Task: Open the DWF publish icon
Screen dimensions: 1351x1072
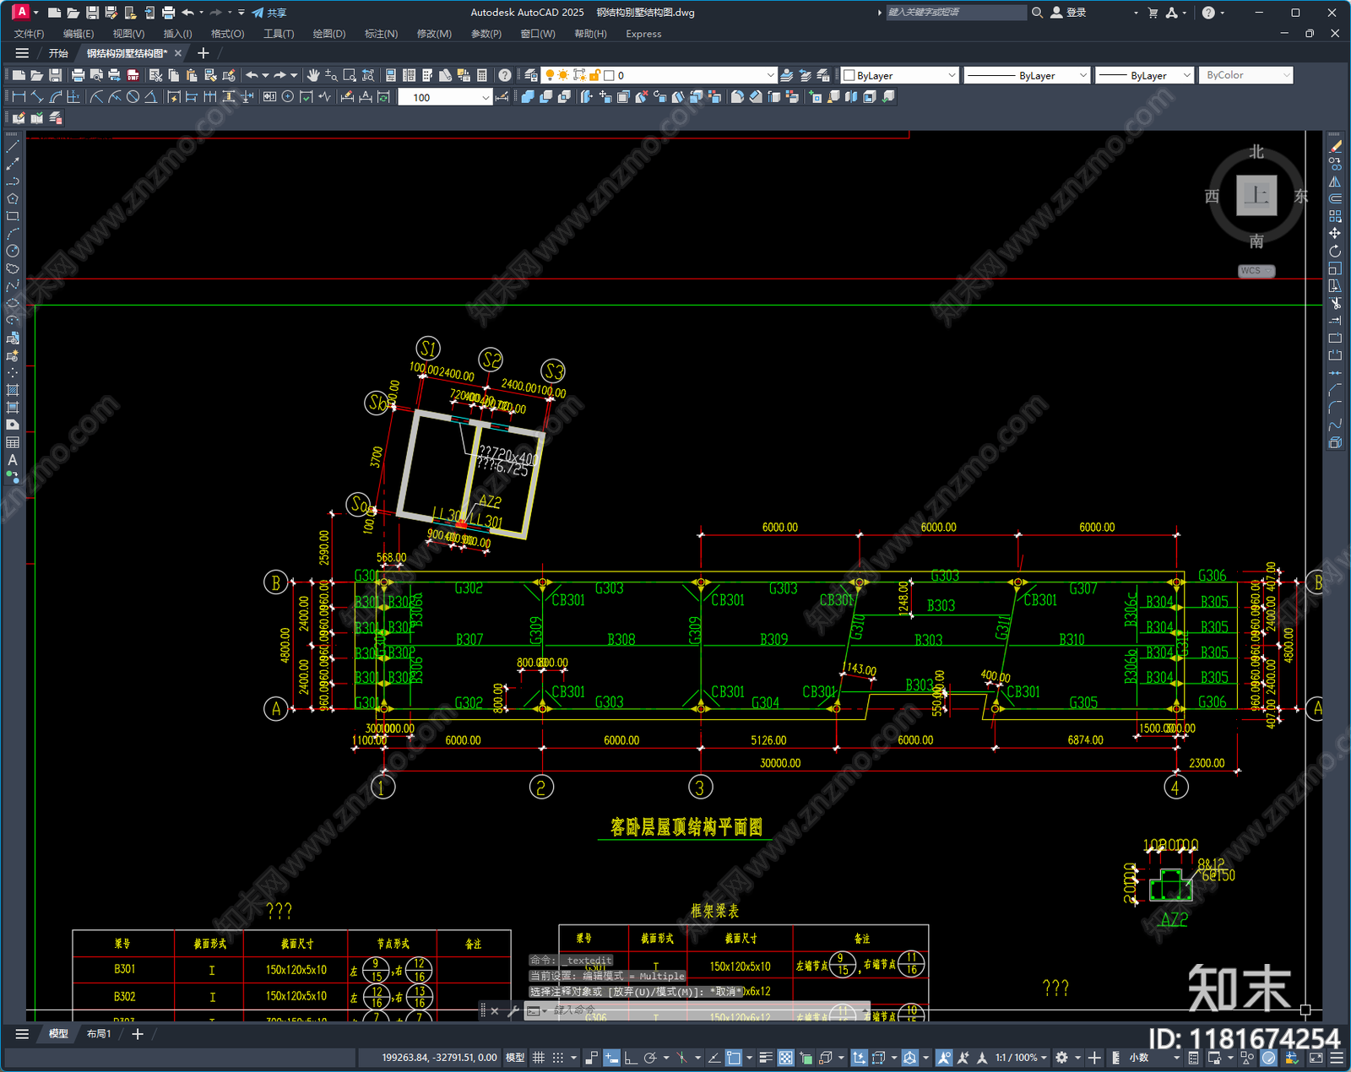Action: pyautogui.click(x=133, y=75)
